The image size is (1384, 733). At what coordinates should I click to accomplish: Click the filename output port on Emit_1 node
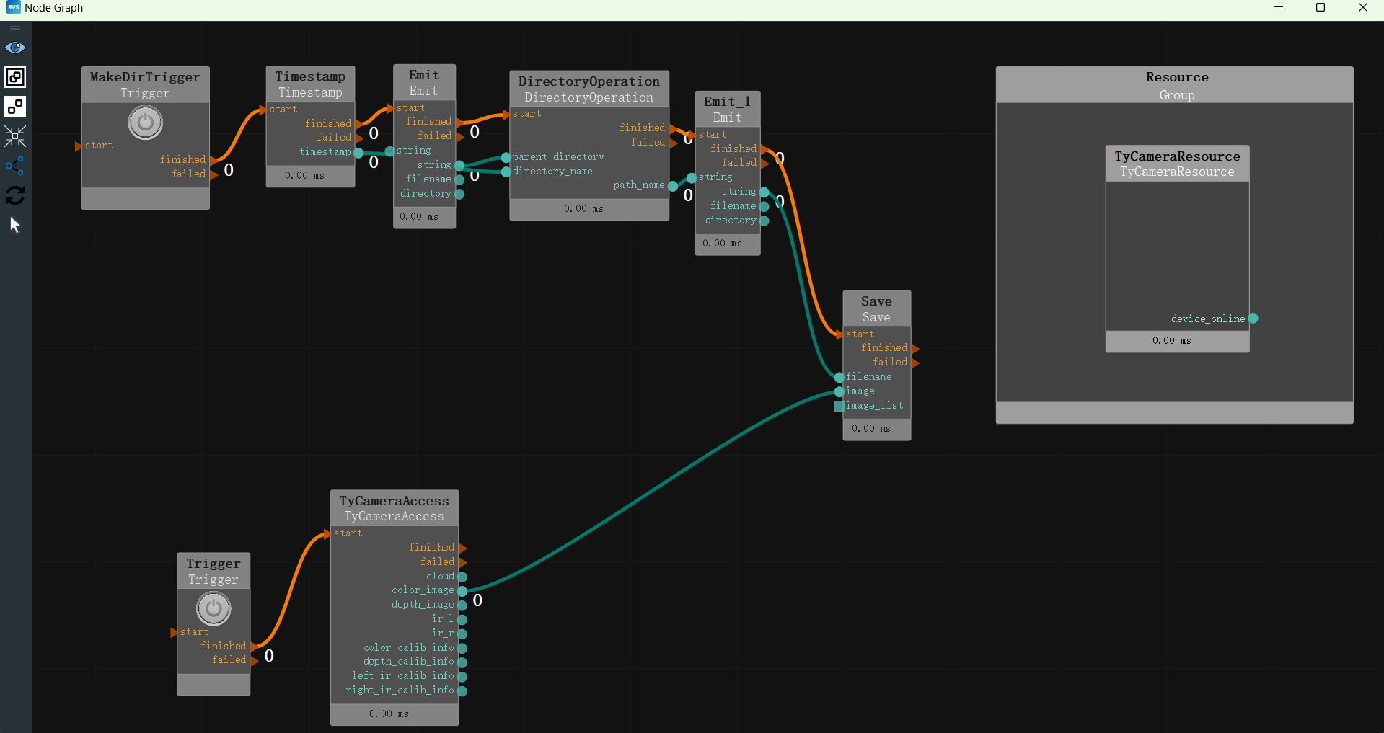764,207
